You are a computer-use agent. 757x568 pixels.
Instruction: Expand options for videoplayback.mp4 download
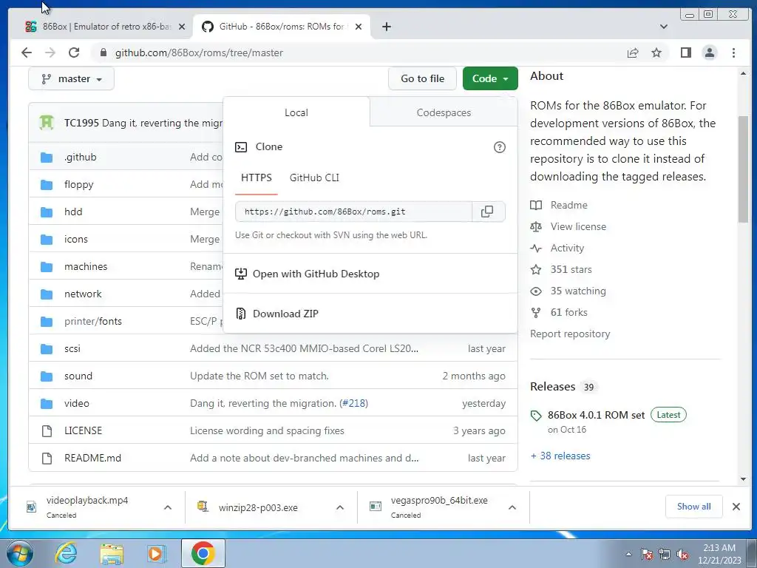[168, 507]
